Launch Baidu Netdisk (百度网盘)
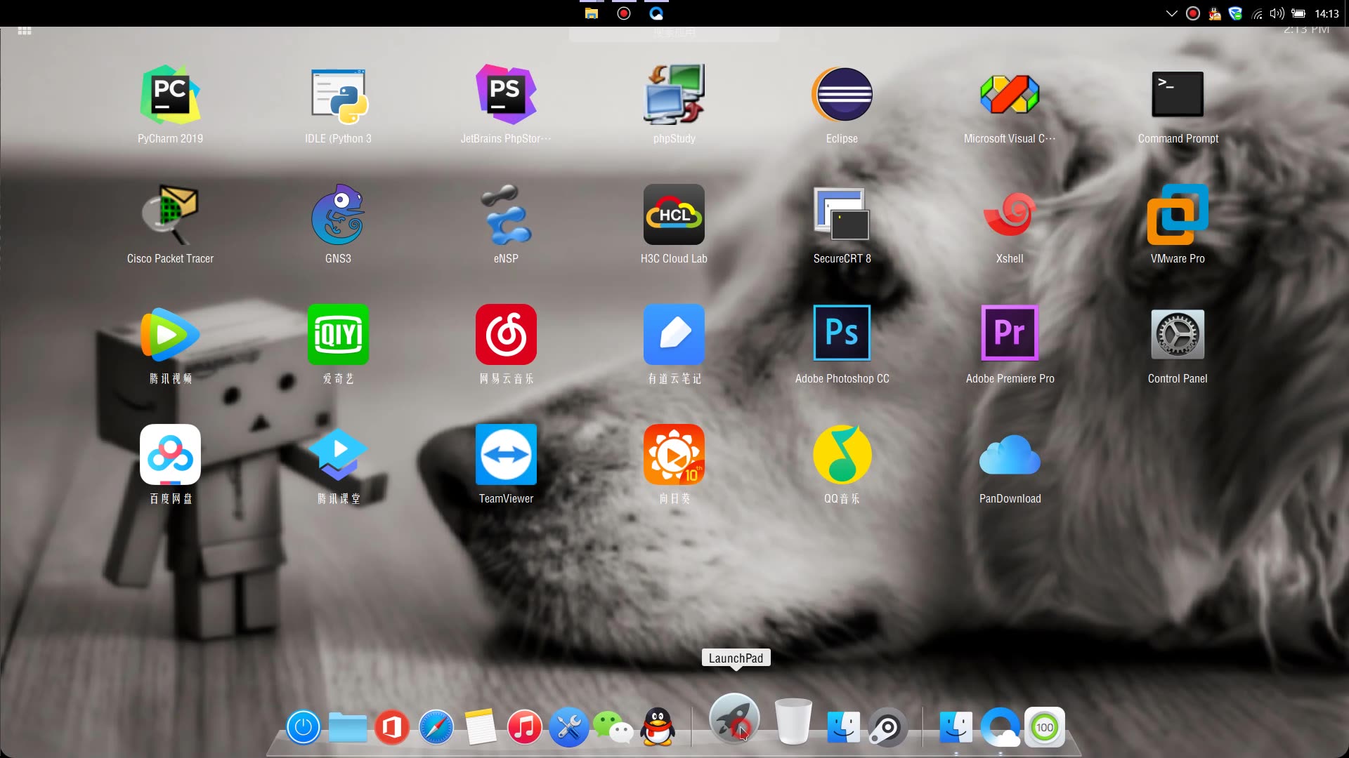 (170, 455)
